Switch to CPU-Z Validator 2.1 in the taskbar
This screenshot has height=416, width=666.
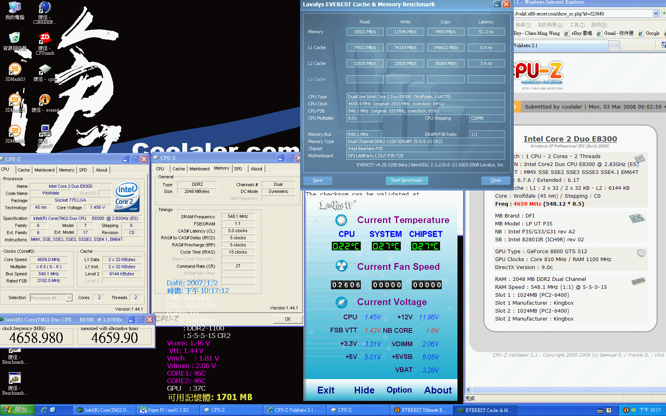tap(296, 410)
